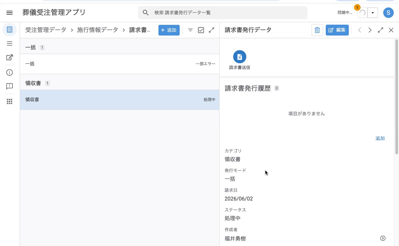Click the 請求書送信 action icon
Image resolution: width=399 pixels, height=246 pixels.
pyautogui.click(x=240, y=57)
